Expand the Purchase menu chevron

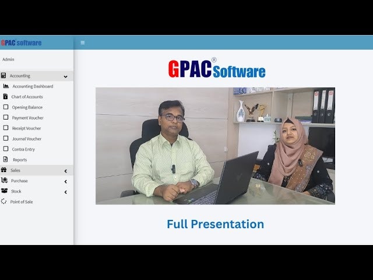click(65, 181)
